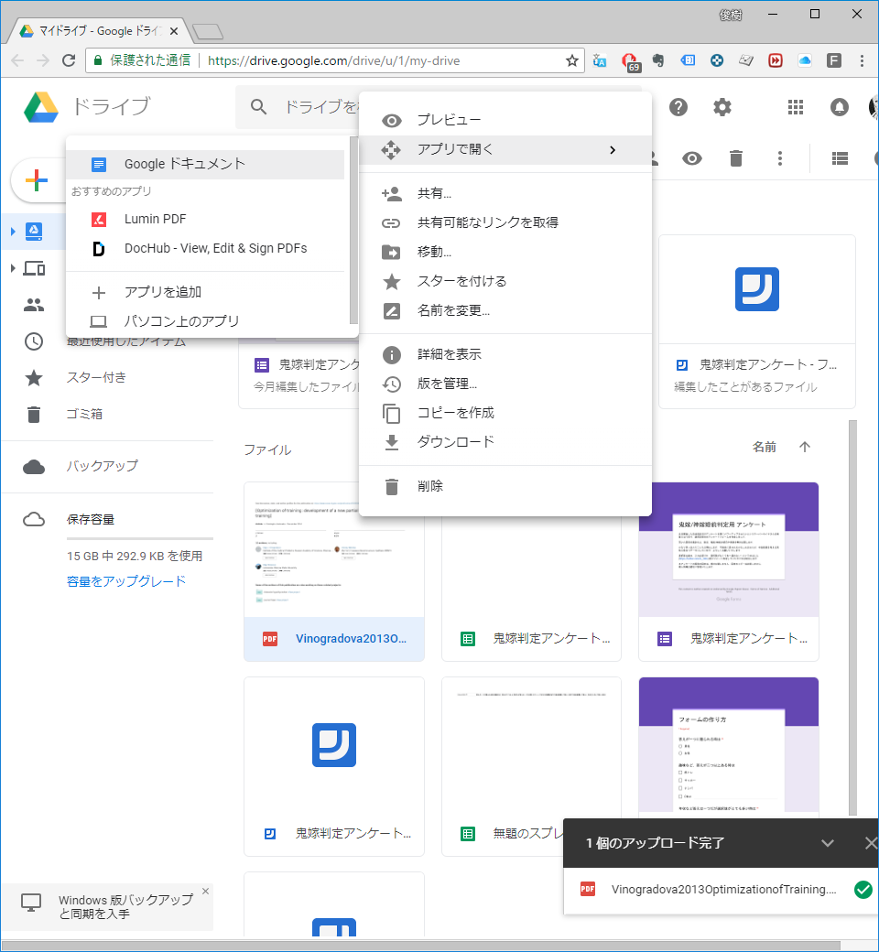This screenshot has height=952, width=879.
Task: Open the Google apps grid icon
Action: 795,107
